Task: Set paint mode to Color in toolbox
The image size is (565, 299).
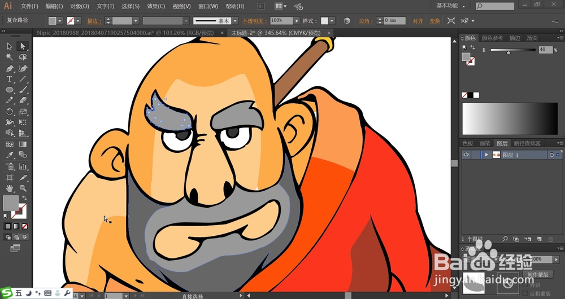Action: [x=8, y=226]
